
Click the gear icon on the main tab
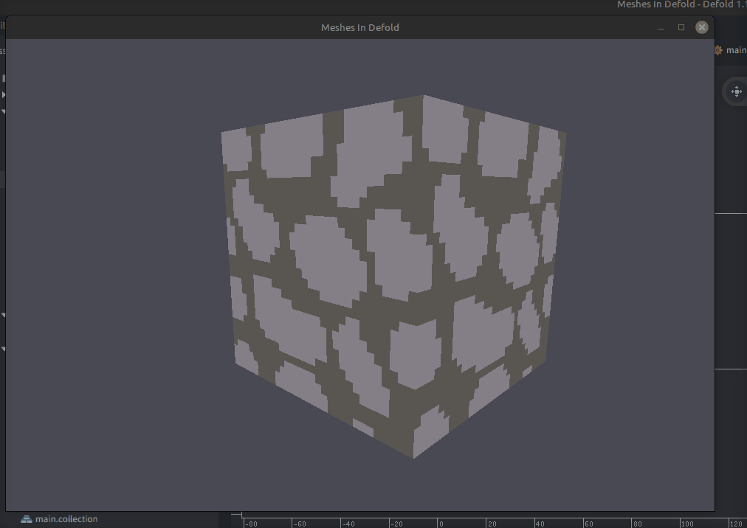tap(718, 50)
